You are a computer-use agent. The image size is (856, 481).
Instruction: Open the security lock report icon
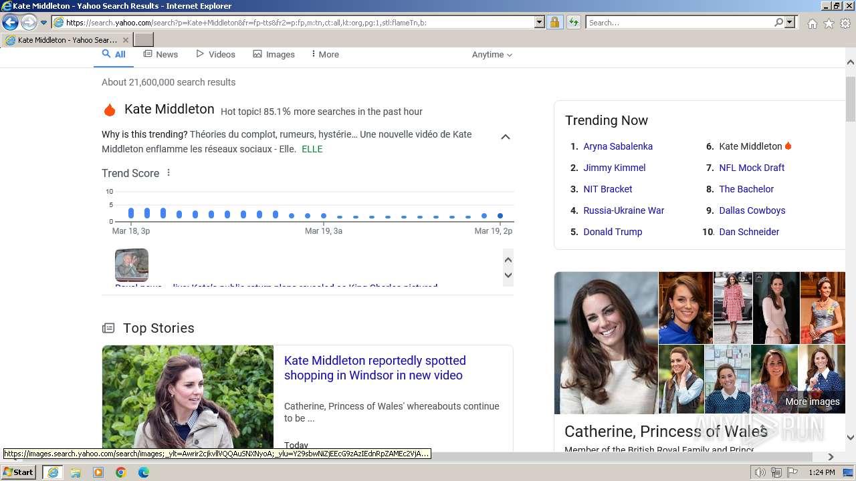tap(554, 23)
